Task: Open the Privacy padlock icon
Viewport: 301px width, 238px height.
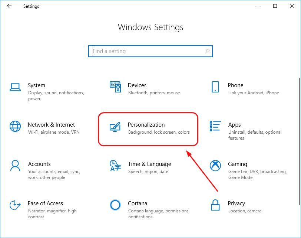Action: [215, 205]
